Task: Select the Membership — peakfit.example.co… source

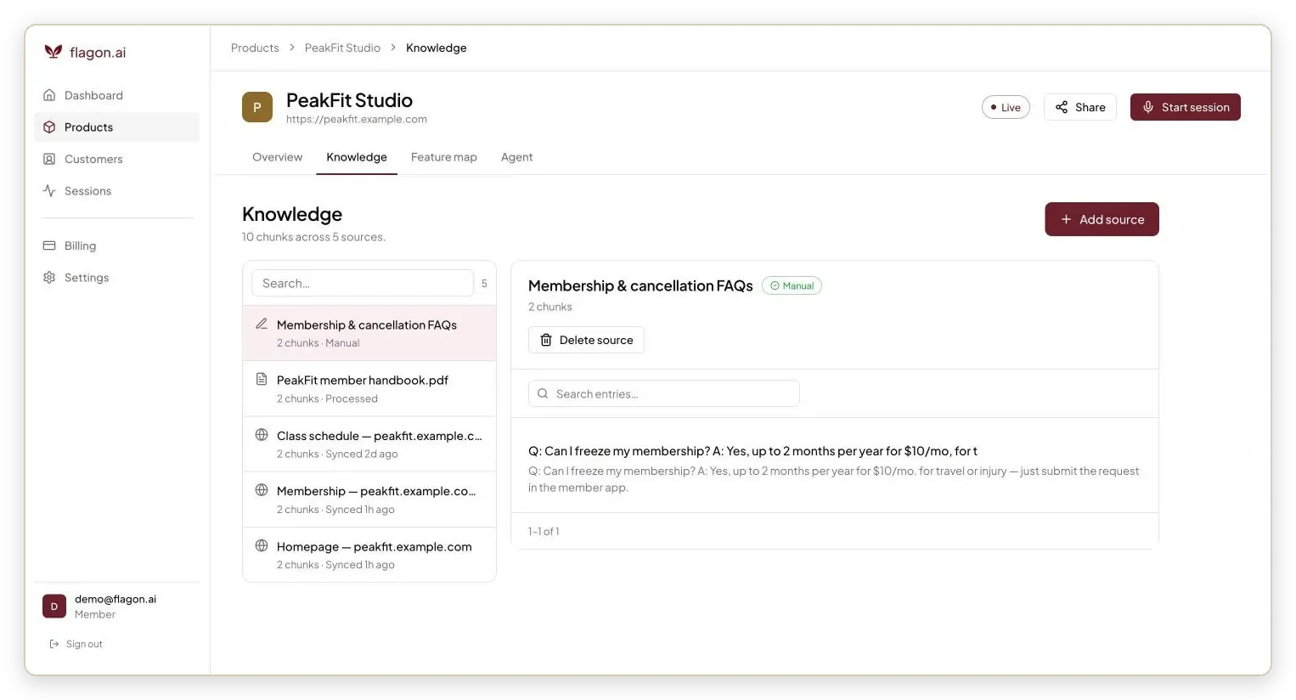Action: tap(369, 500)
